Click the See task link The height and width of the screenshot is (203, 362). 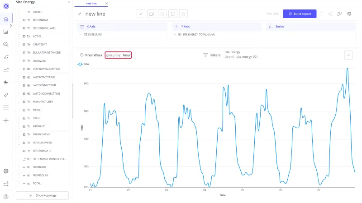[x=273, y=14]
